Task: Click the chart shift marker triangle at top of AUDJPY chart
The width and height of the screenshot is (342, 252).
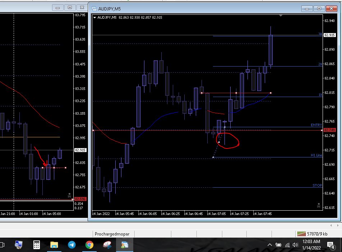Action: click(x=281, y=15)
